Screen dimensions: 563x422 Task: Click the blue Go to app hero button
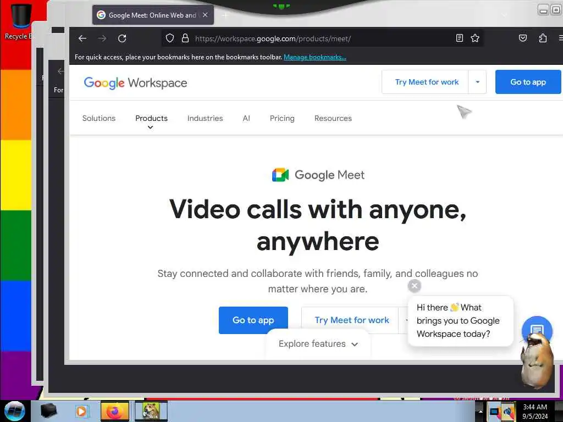point(253,320)
